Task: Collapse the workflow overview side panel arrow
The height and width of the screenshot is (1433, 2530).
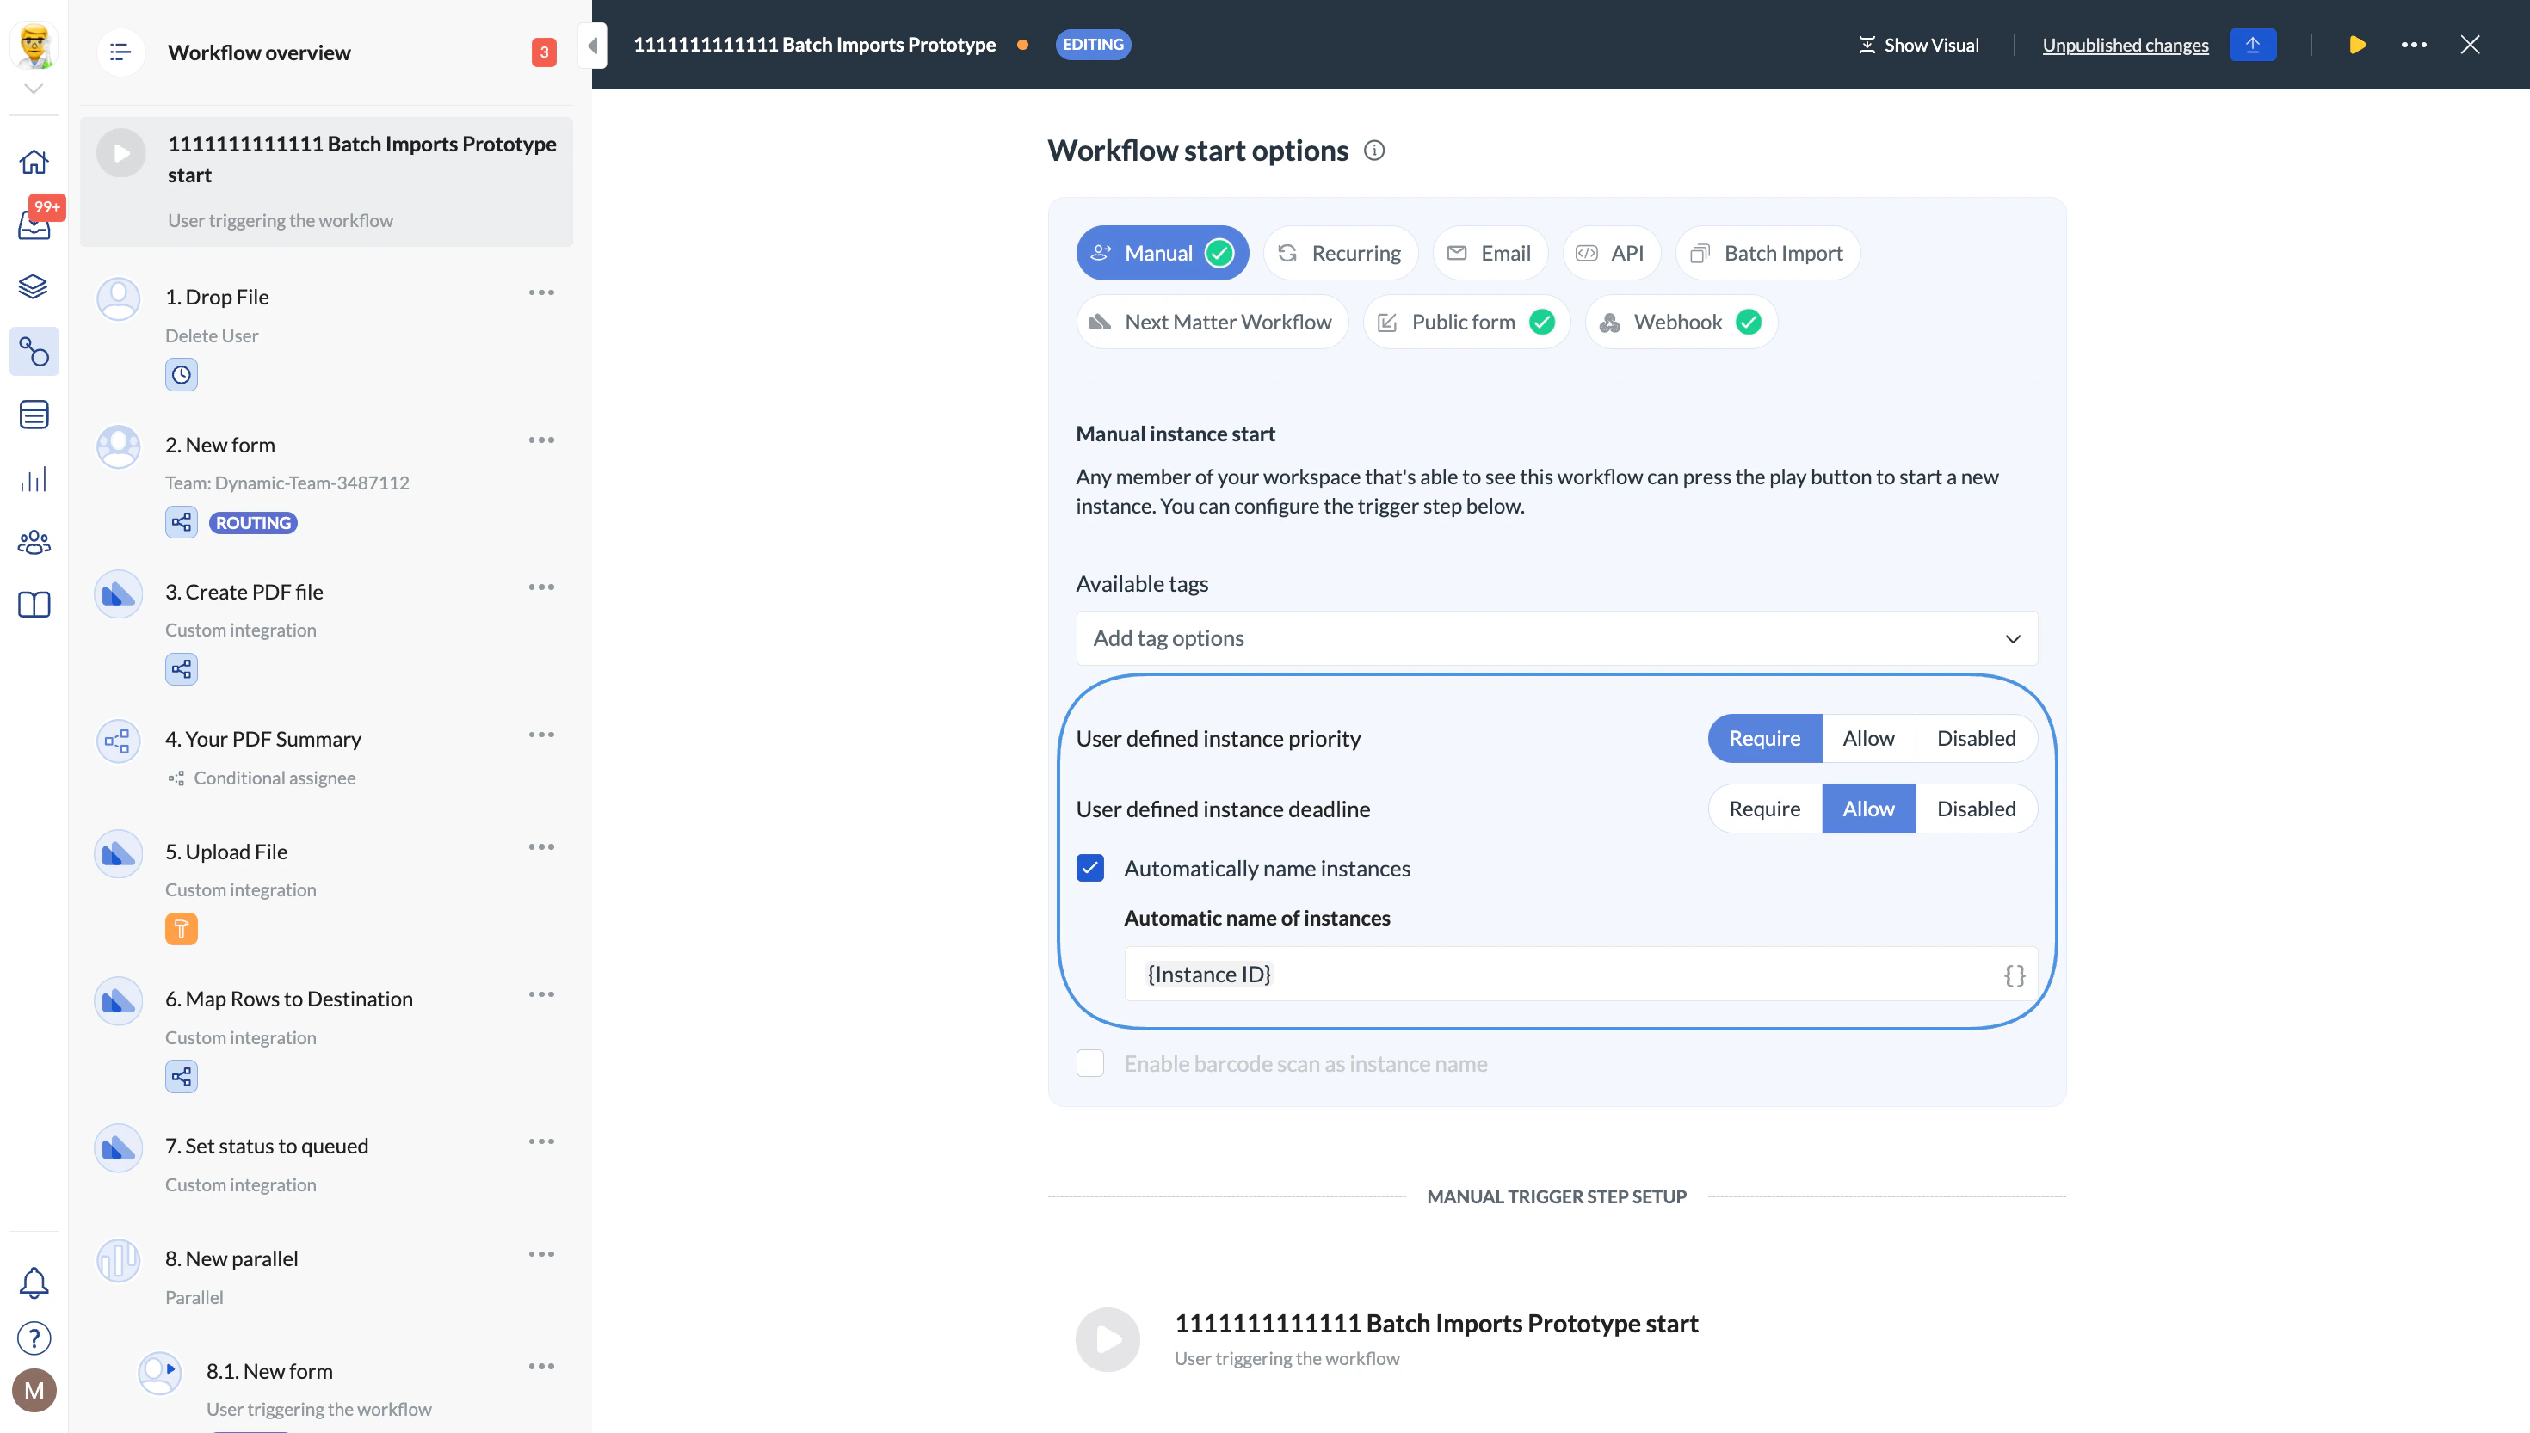Action: (593, 44)
